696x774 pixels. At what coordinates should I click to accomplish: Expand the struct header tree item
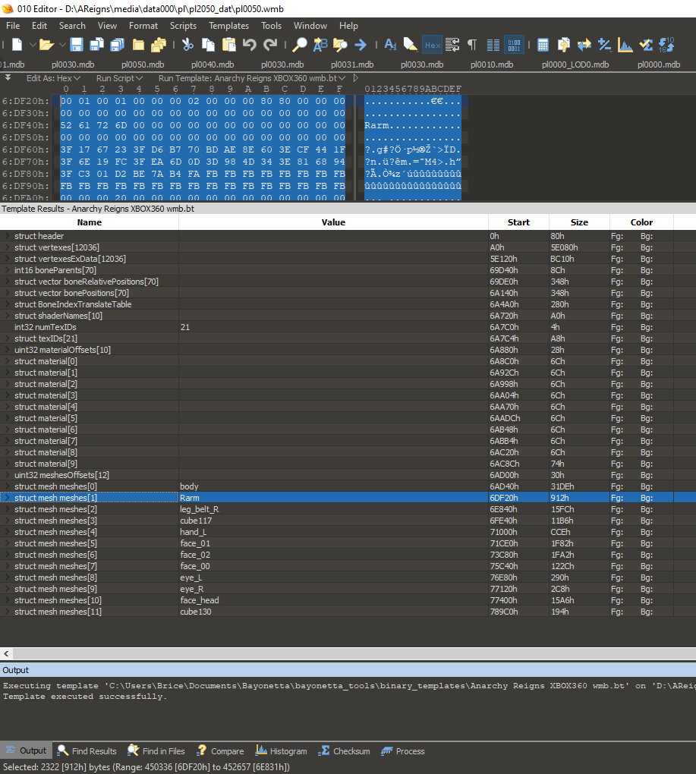6,236
